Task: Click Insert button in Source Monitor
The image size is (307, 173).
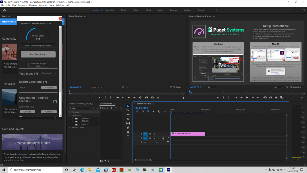Action: click(x=147, y=98)
